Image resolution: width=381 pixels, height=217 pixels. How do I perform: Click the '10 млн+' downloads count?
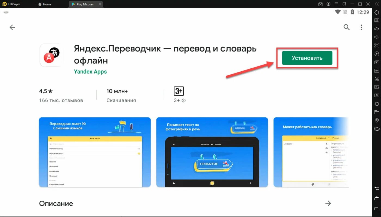coord(117,91)
